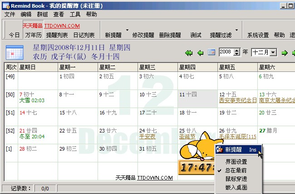Follow the TTDOWN.COM link in the toolbar

(62, 26)
